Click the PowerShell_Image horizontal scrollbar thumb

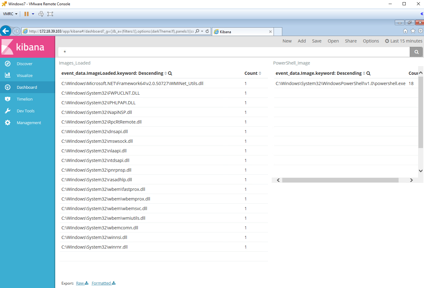[340, 180]
